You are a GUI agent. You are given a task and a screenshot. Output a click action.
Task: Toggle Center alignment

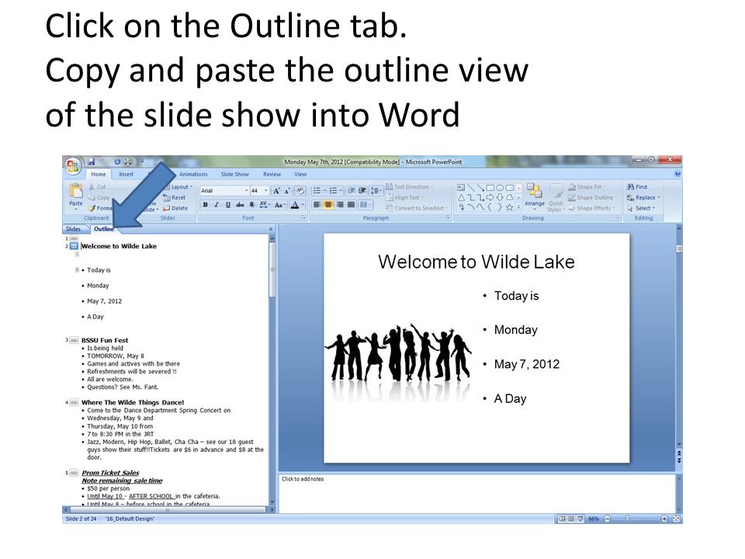pos(328,205)
